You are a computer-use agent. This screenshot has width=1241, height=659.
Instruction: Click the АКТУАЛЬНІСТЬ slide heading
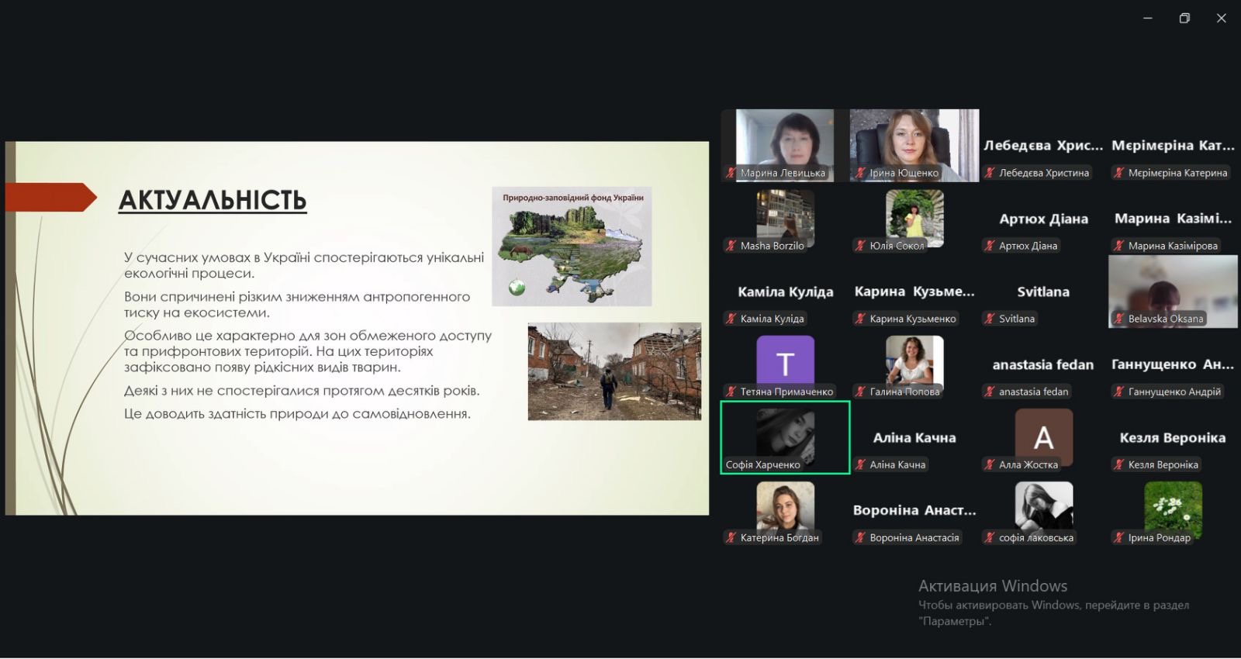[213, 200]
